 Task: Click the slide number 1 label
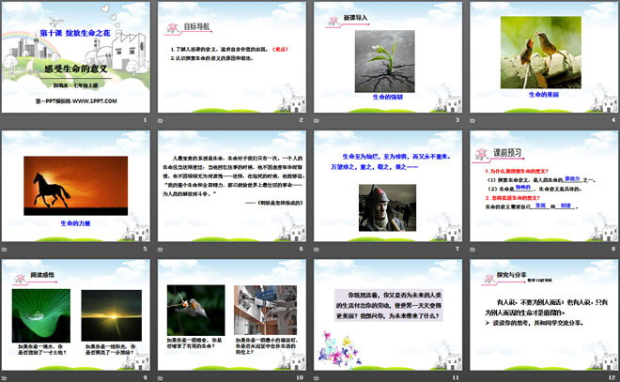pyautogui.click(x=145, y=120)
